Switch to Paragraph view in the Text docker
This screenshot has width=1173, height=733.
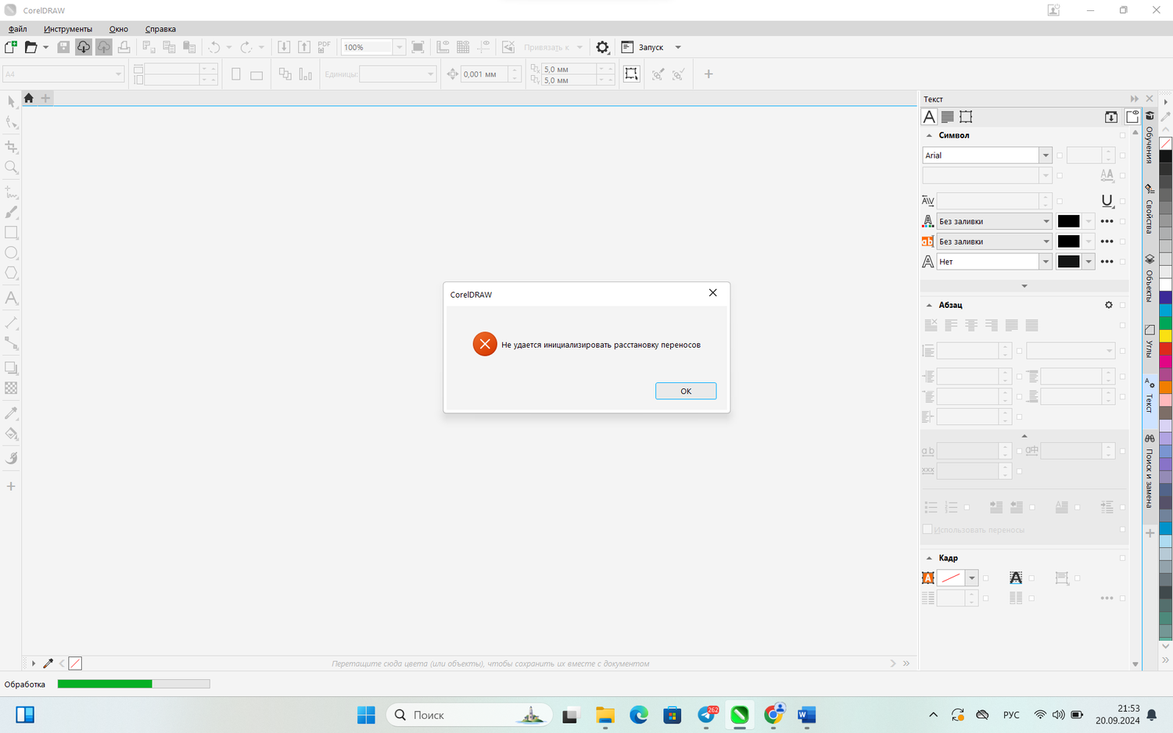click(x=947, y=116)
